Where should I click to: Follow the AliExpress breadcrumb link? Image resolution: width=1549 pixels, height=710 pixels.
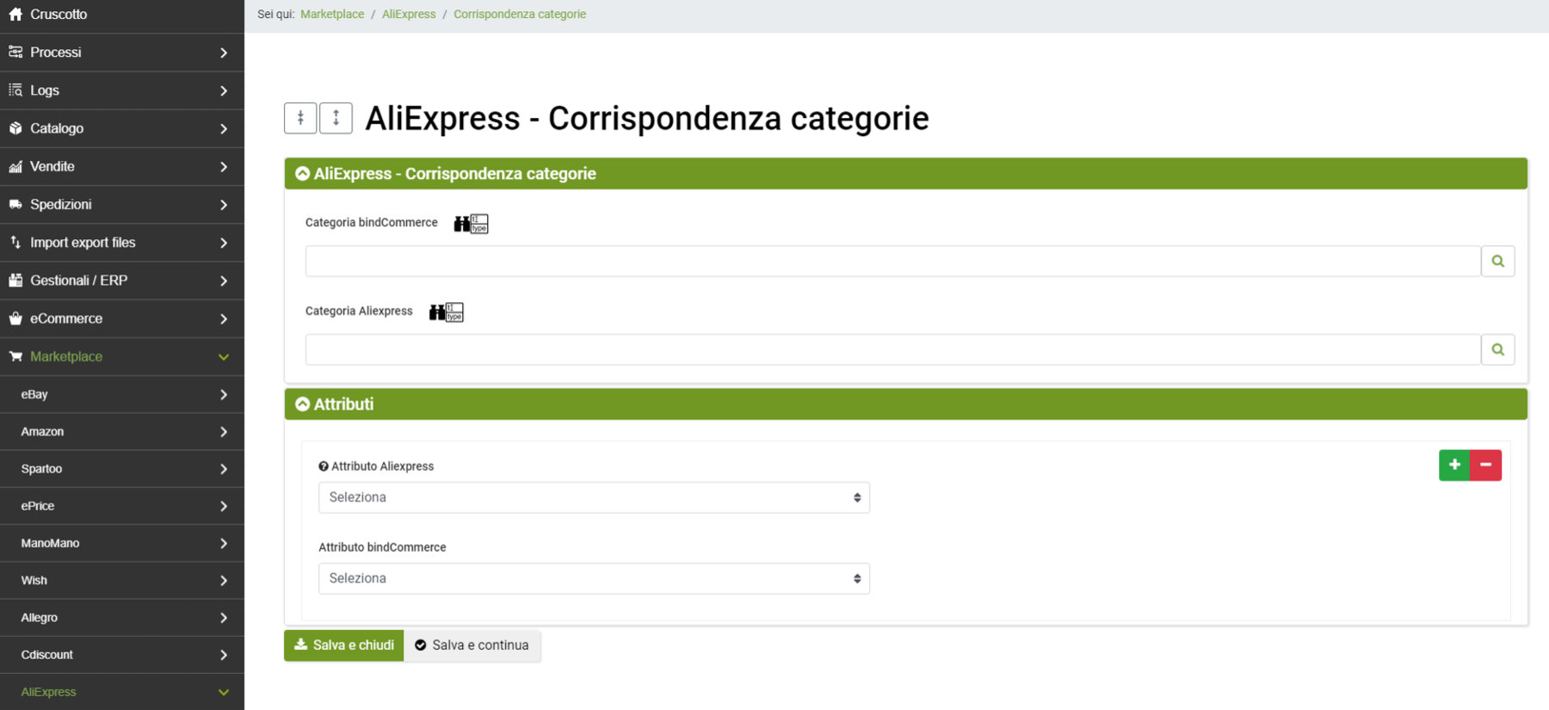point(409,14)
